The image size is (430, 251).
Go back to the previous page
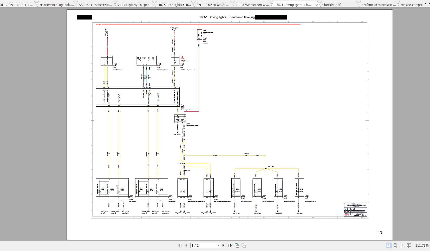point(187,245)
